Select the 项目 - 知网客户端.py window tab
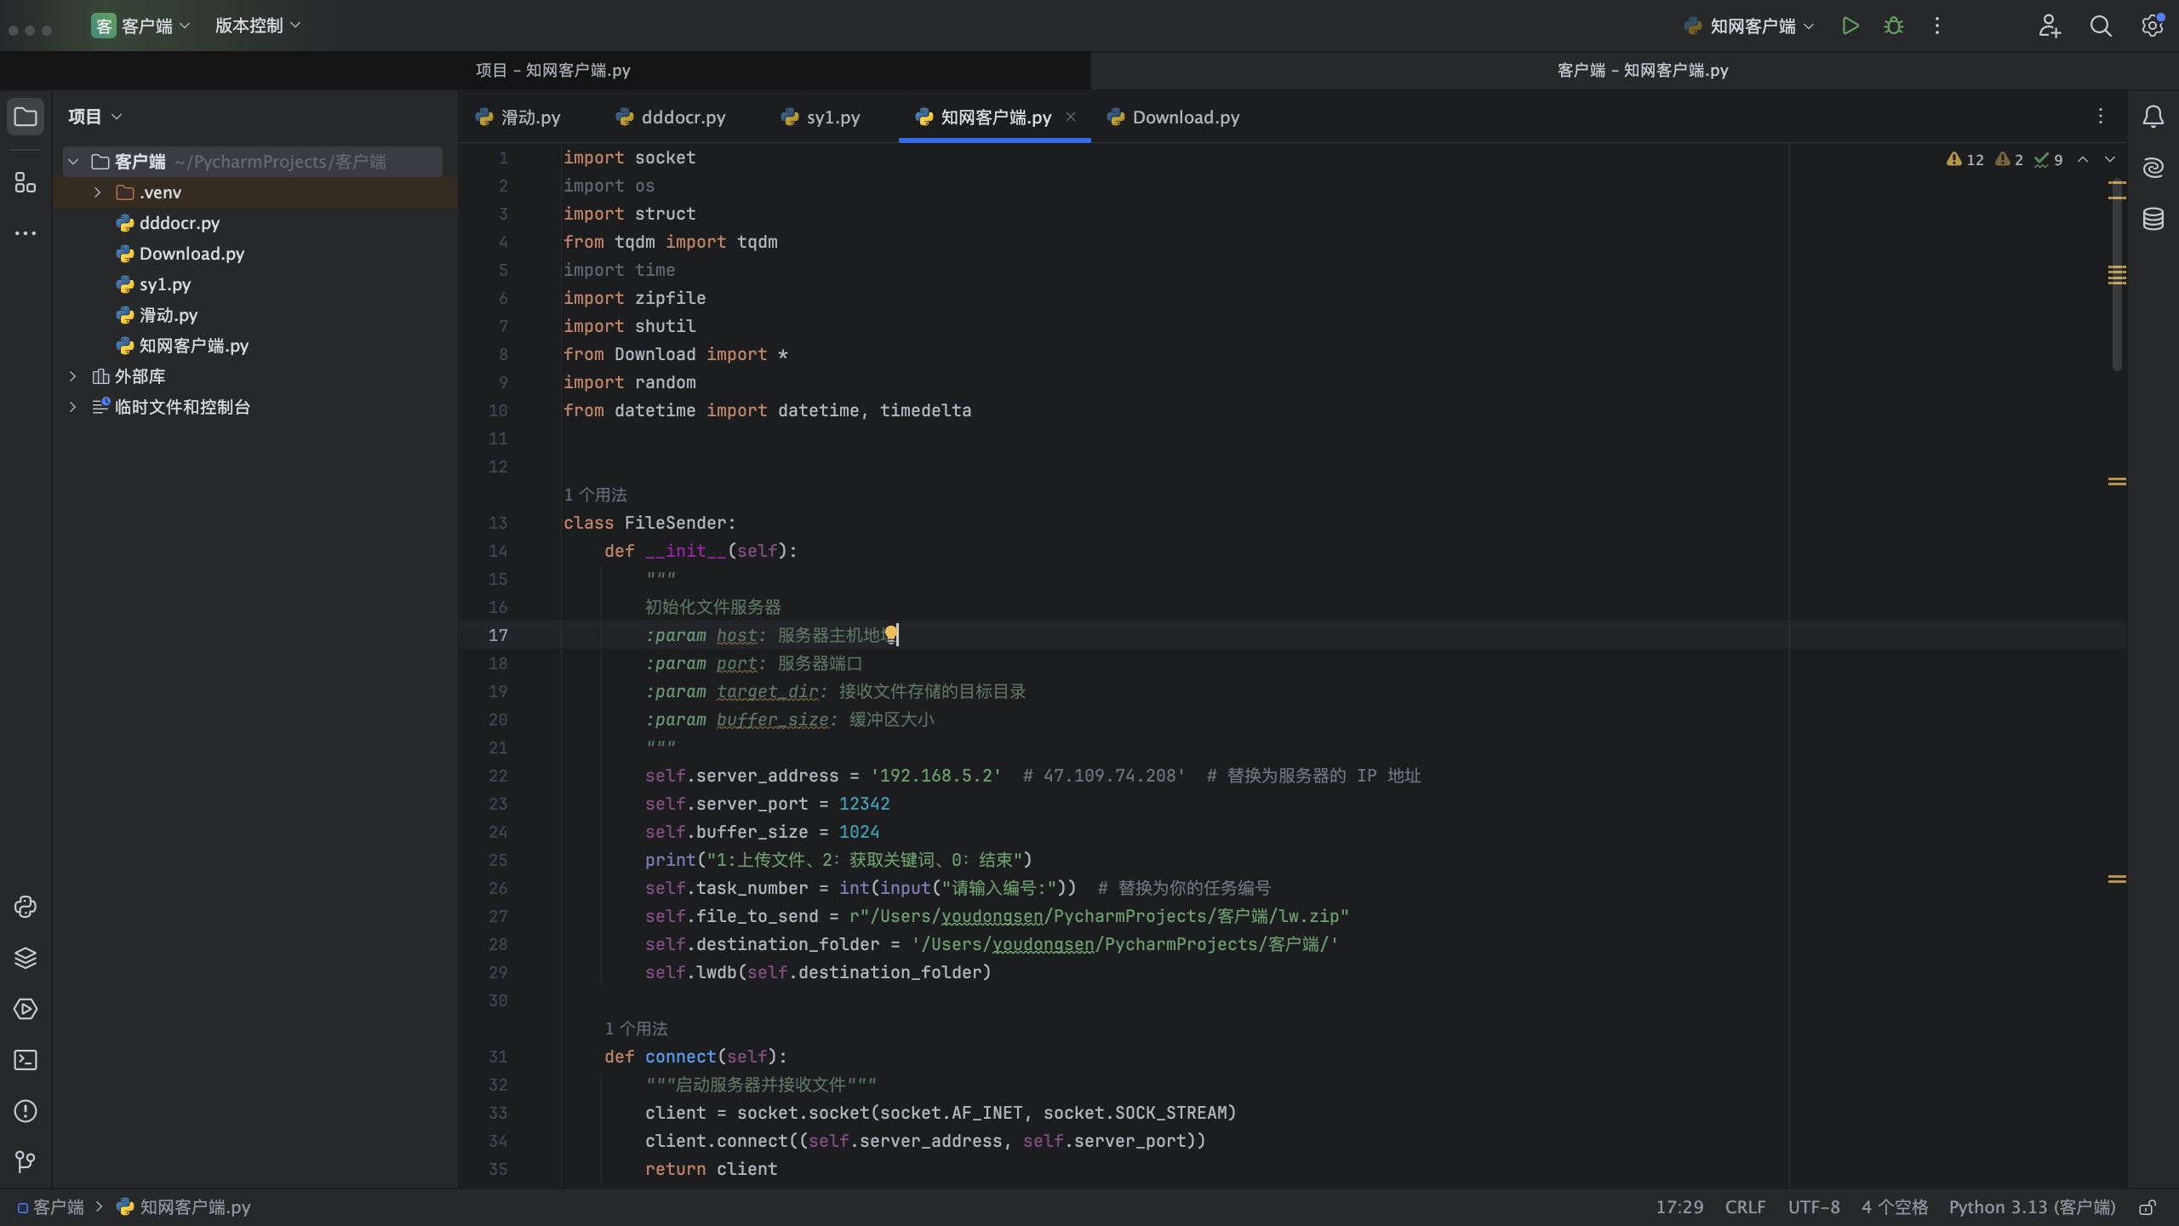The height and width of the screenshot is (1226, 2179). tap(545, 71)
